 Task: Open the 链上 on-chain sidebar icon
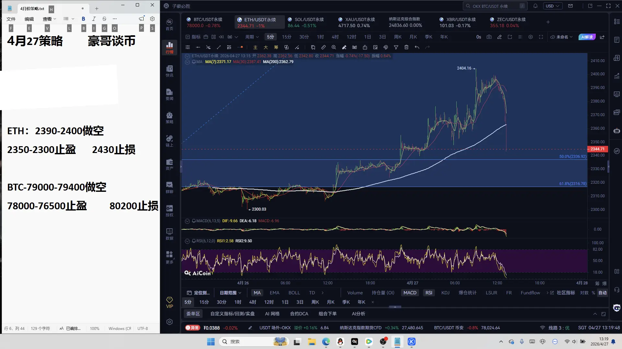pyautogui.click(x=170, y=141)
